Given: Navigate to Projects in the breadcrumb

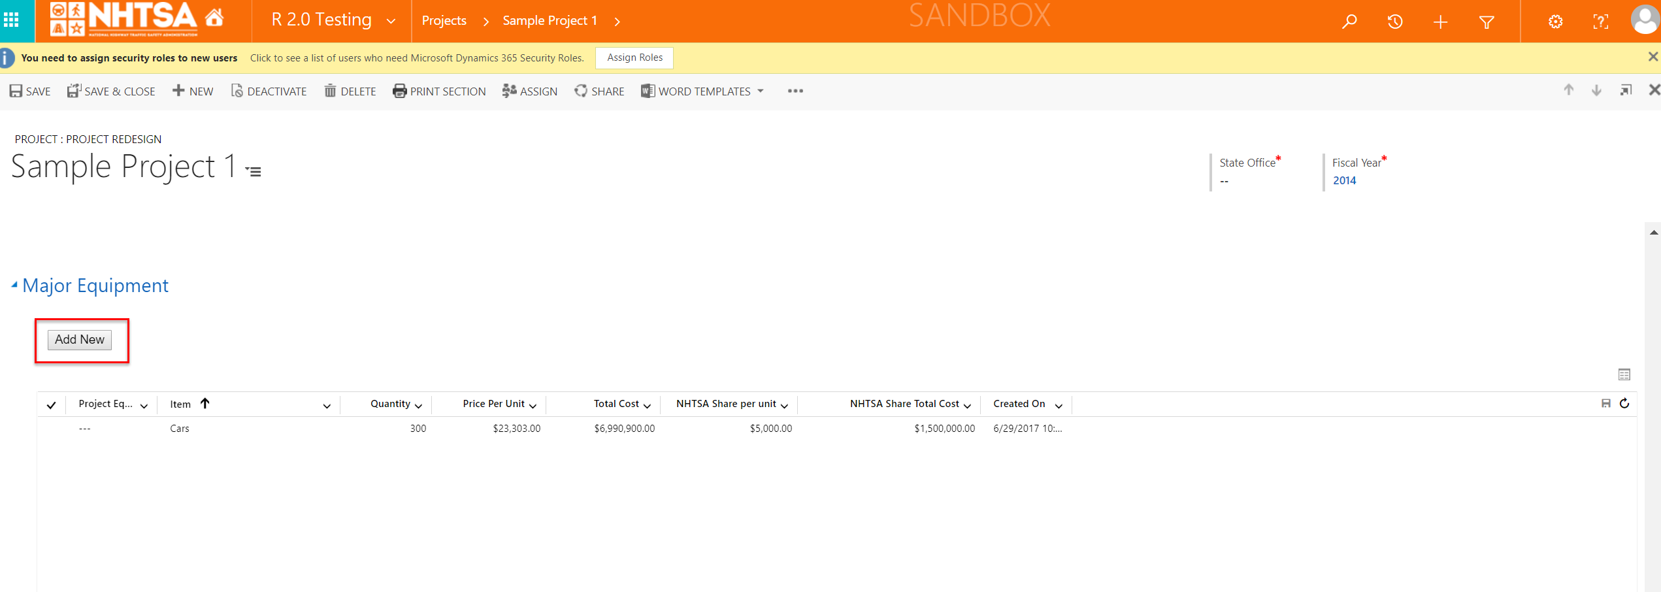Looking at the screenshot, I should pos(444,21).
